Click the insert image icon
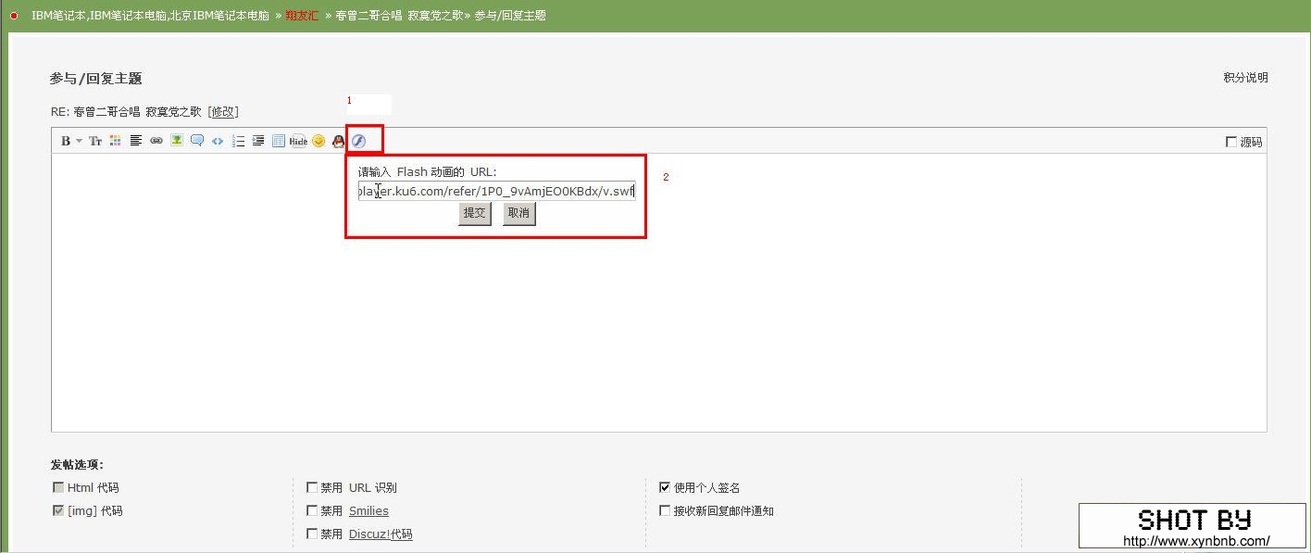 [x=176, y=141]
